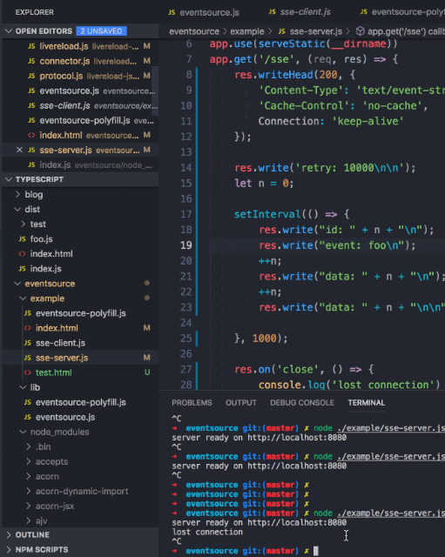Viewport: 445px width, 557px height.
Task: Close the sse-server.js open editor
Action: (19, 150)
